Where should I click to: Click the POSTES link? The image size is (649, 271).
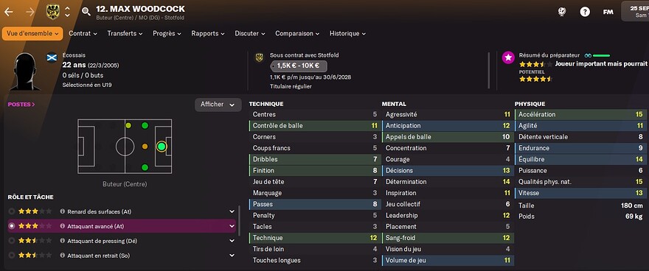pos(21,105)
